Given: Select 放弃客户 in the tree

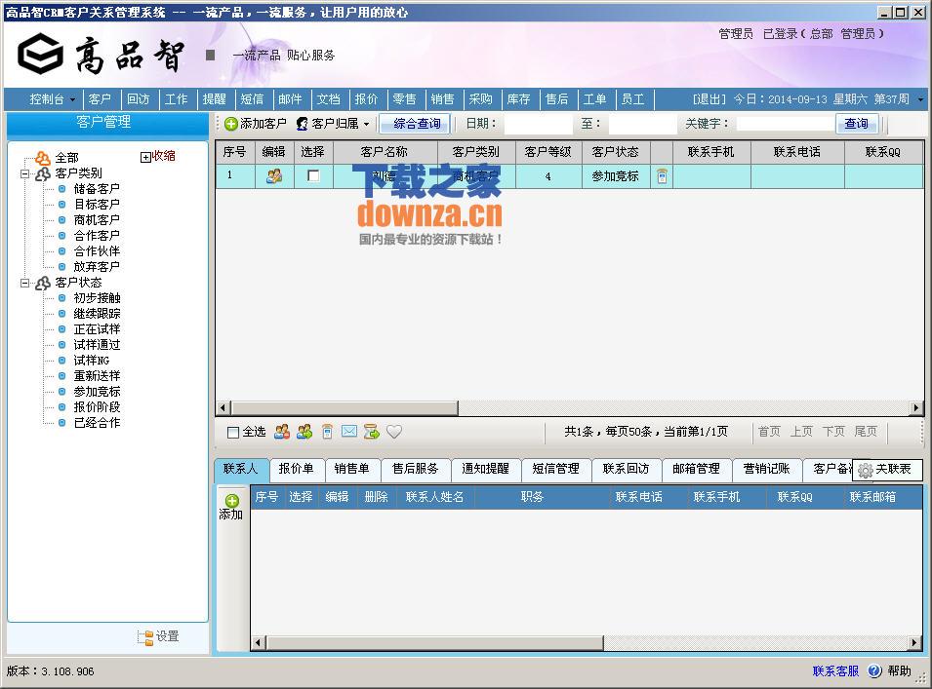Looking at the screenshot, I should (x=97, y=267).
